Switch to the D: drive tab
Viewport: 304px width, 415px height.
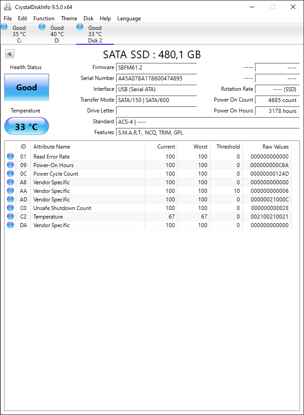pyautogui.click(x=57, y=33)
